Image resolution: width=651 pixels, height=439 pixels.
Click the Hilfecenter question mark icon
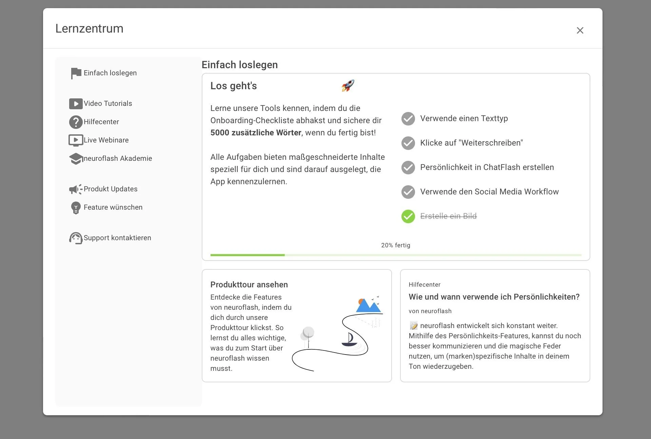tap(76, 122)
